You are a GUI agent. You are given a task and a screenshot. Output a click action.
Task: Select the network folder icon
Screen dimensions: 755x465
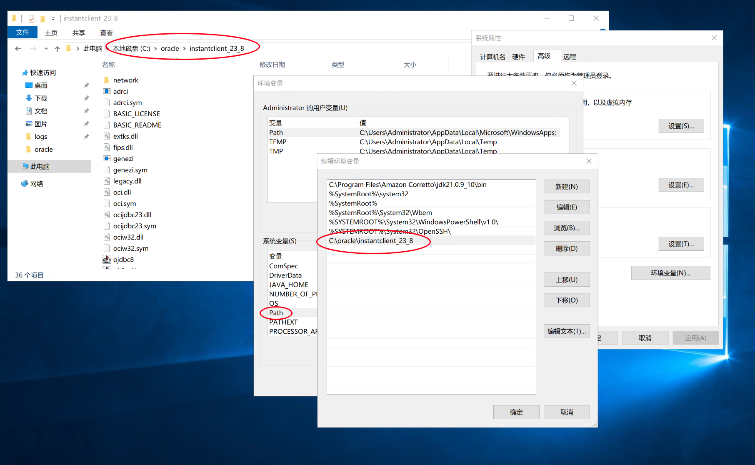click(x=107, y=80)
